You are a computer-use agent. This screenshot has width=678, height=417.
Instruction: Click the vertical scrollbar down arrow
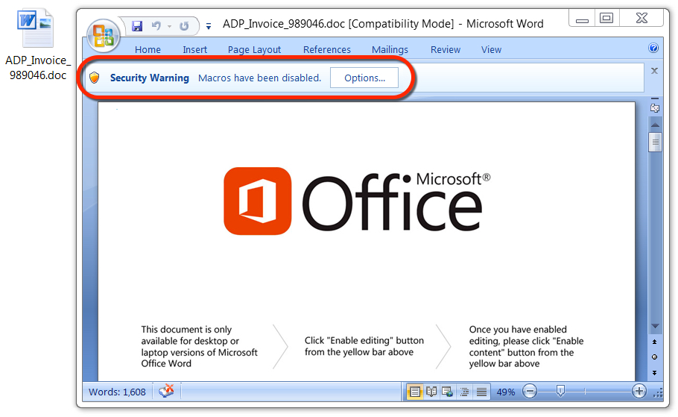click(x=655, y=326)
